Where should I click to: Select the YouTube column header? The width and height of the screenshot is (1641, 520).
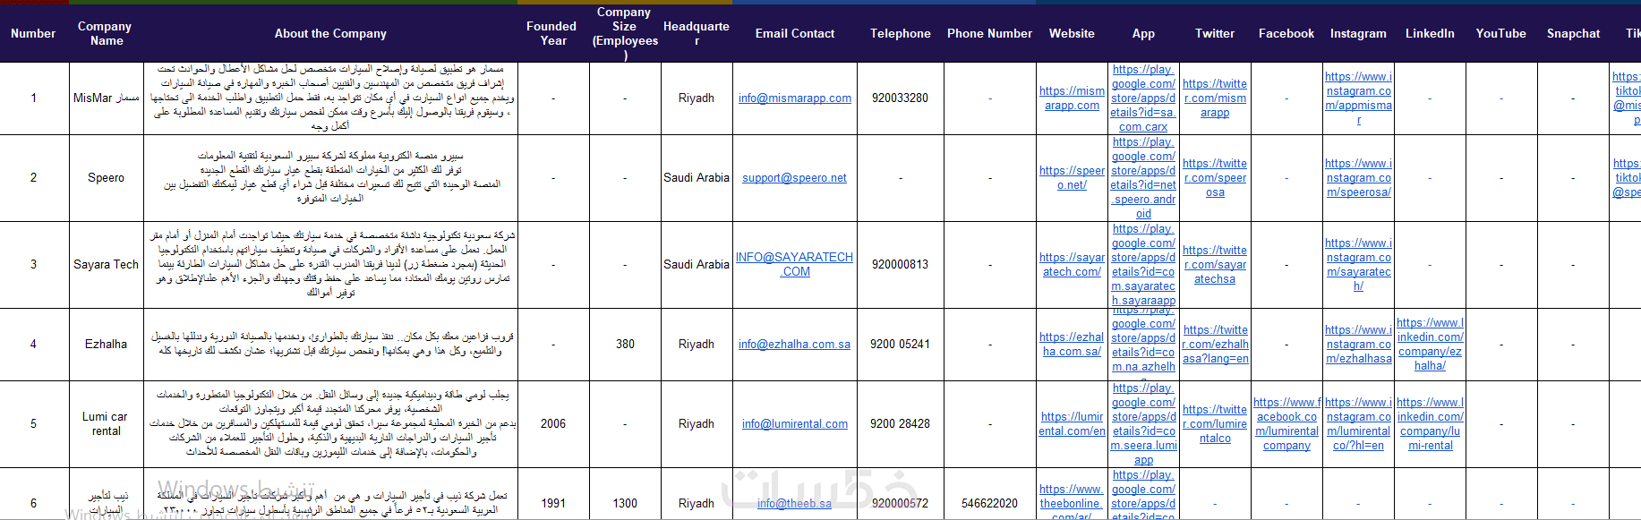click(1501, 34)
